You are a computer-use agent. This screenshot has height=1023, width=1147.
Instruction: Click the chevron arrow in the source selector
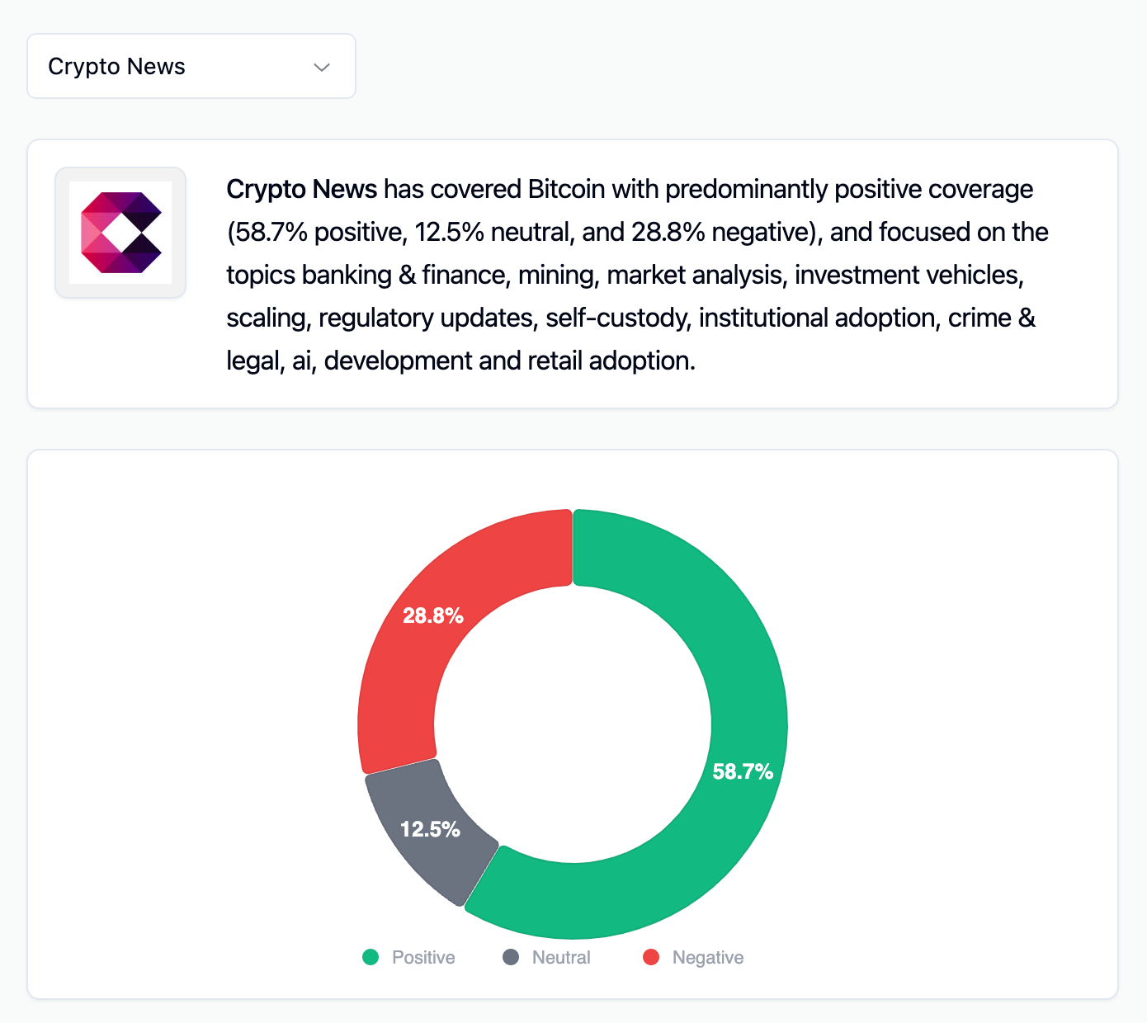[322, 67]
